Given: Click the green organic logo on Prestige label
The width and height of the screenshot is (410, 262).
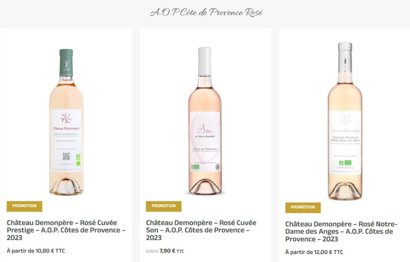Looking at the screenshot, I should (x=78, y=160).
